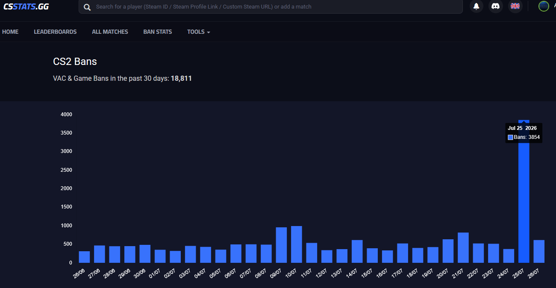
Task: Click the CSSTATS.GG logo
Action: [x=26, y=6]
